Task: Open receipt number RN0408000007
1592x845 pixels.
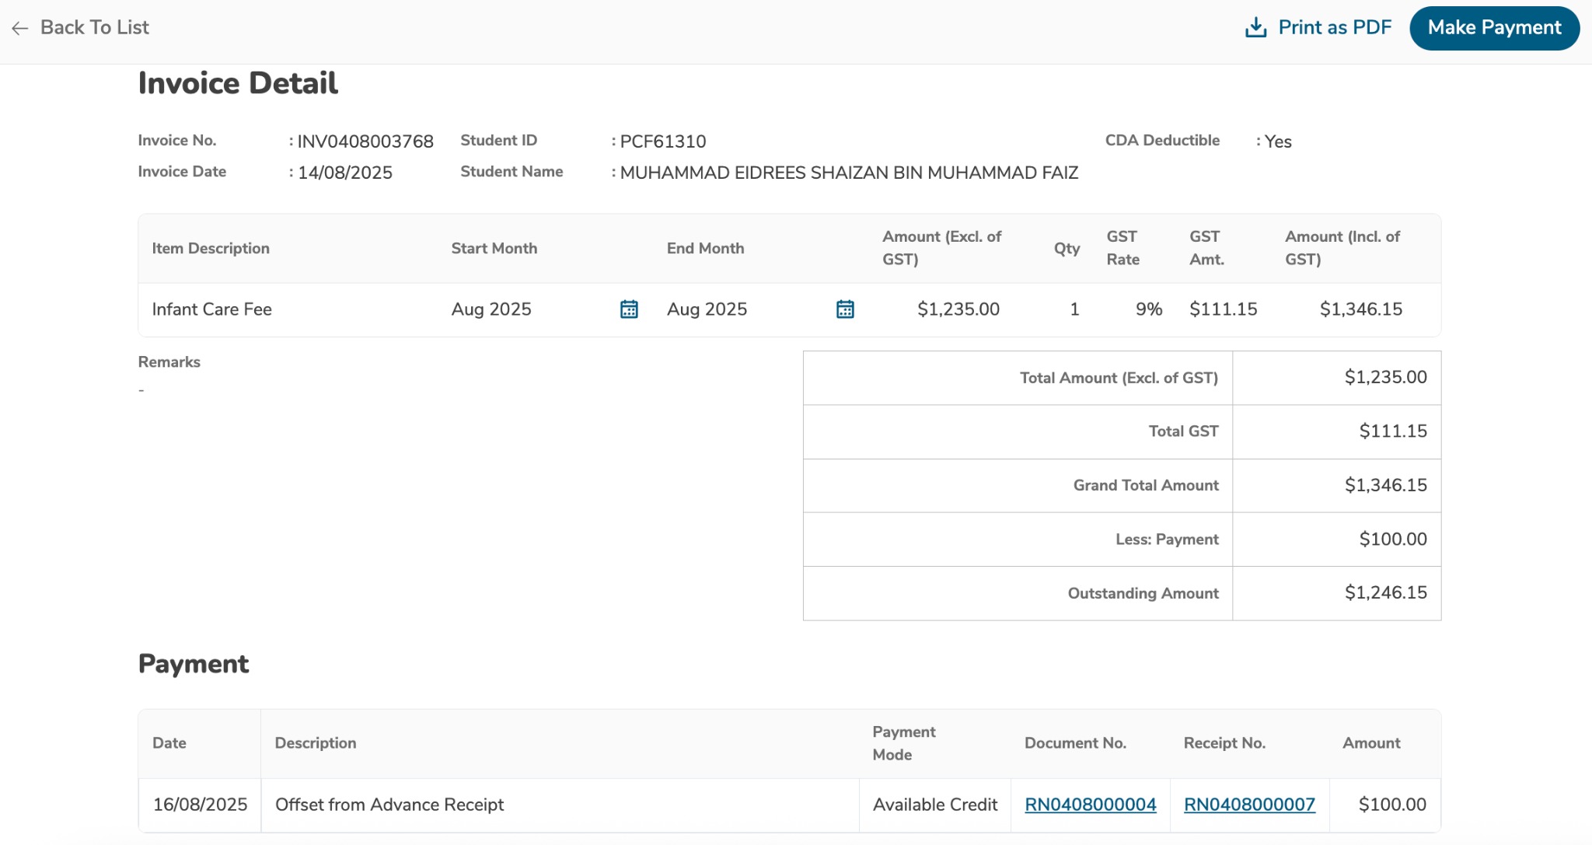Action: [1249, 805]
